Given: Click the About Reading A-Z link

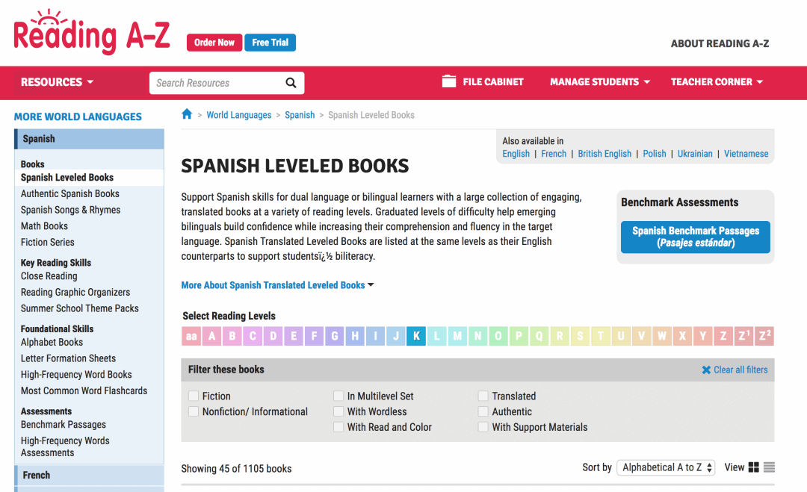Looking at the screenshot, I should click(x=720, y=44).
